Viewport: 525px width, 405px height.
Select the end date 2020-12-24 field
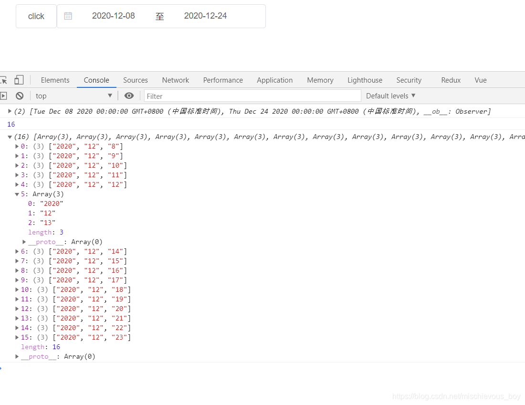click(x=205, y=16)
